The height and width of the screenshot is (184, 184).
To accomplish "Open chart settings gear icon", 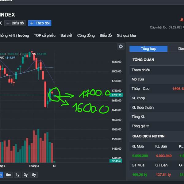I will (x=121, y=46).
